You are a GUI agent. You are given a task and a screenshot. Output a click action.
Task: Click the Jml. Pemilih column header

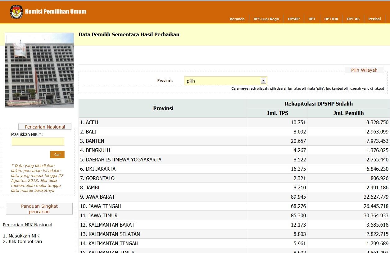[348, 113]
